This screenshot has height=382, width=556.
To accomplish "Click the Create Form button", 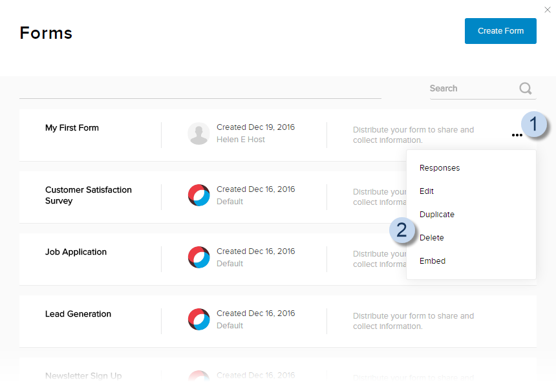I will click(500, 31).
